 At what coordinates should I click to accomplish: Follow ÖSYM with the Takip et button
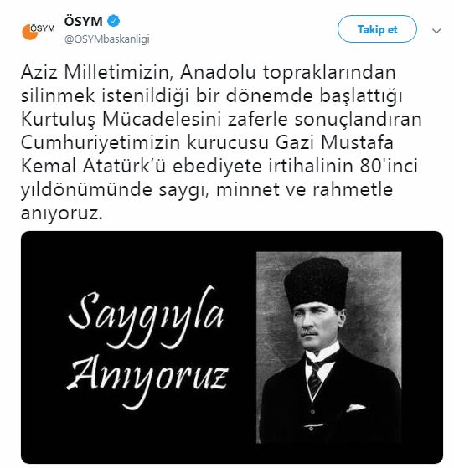377,29
